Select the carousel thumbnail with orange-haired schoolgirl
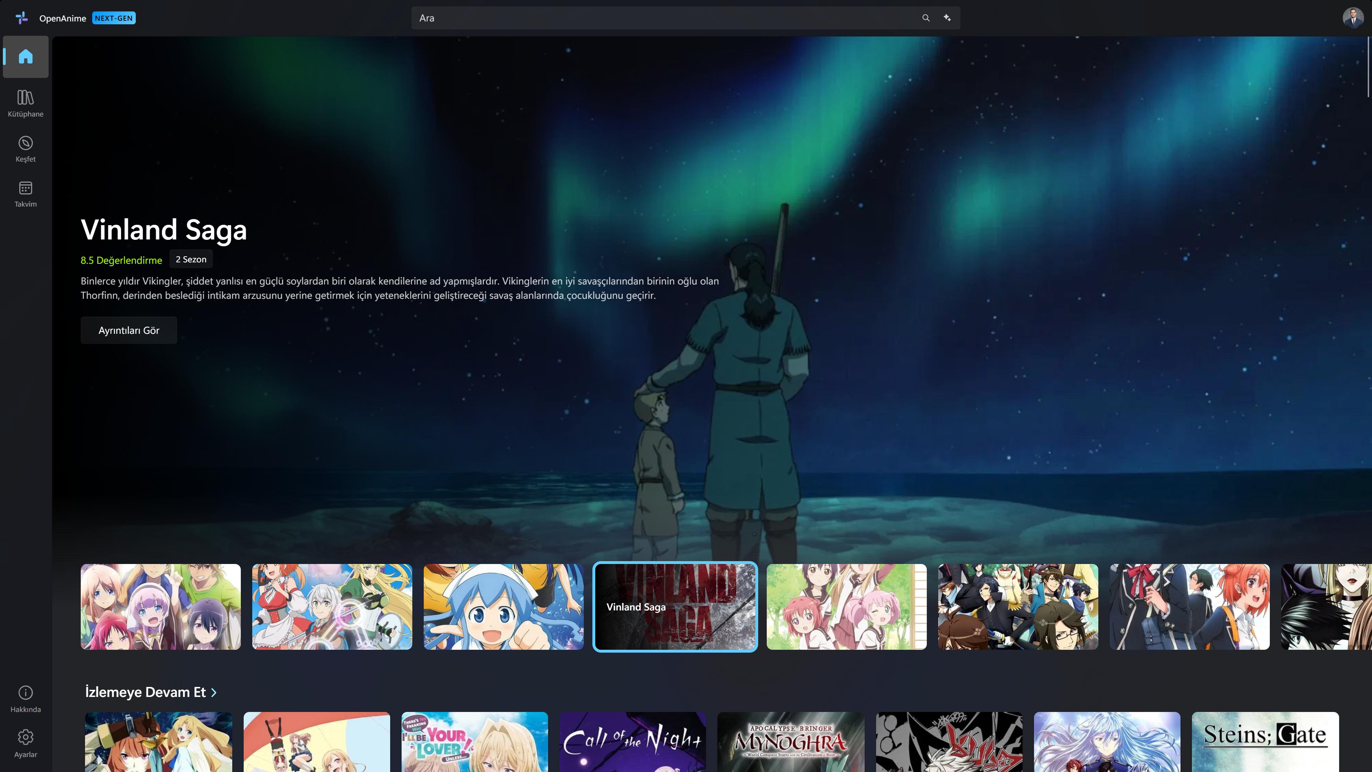This screenshot has height=772, width=1372. pos(1189,607)
